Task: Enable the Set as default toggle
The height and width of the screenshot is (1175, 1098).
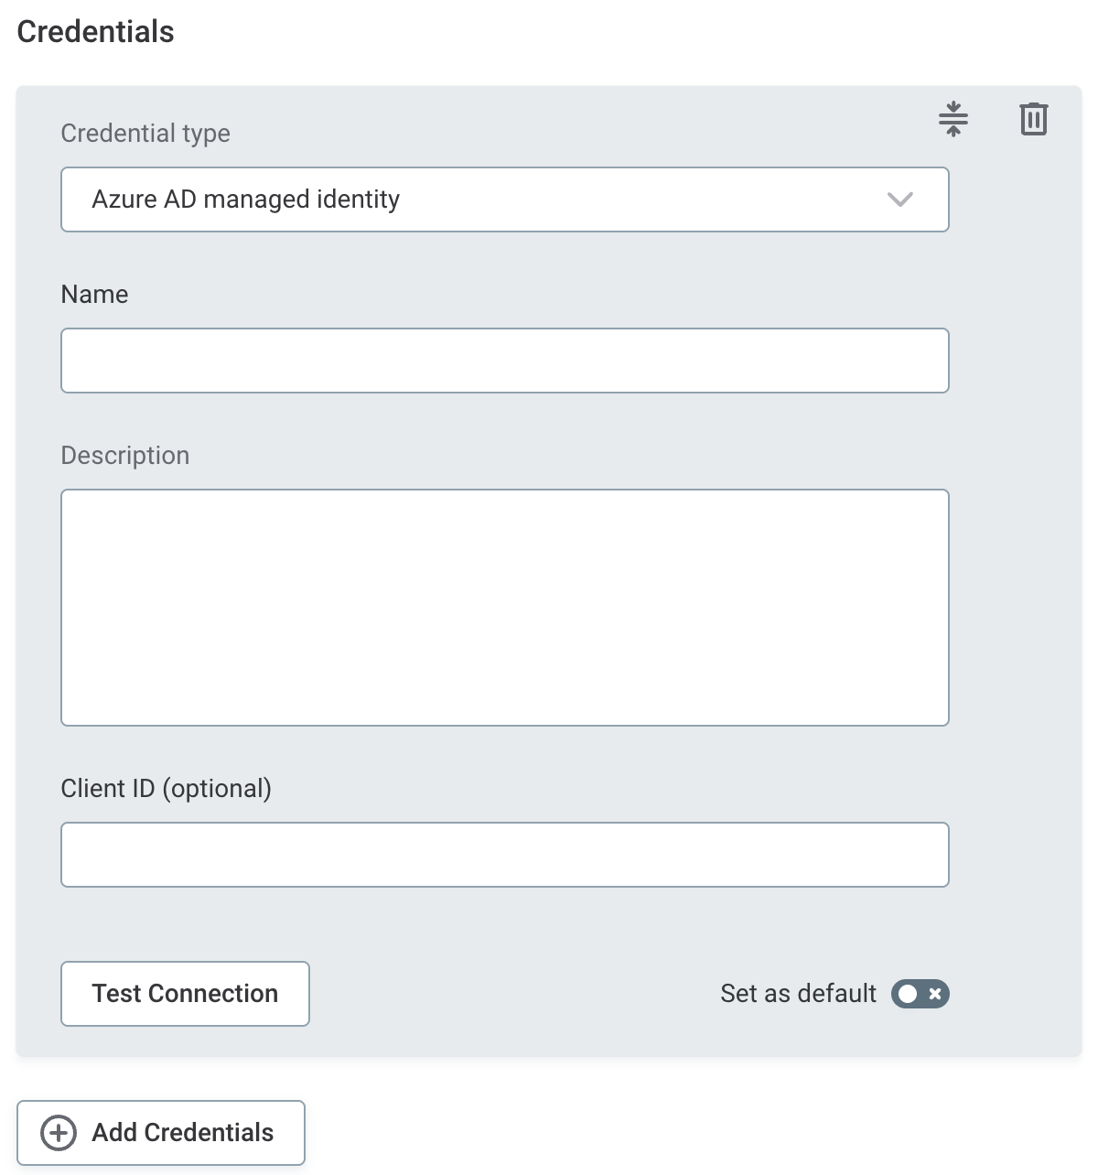Action: [x=920, y=994]
